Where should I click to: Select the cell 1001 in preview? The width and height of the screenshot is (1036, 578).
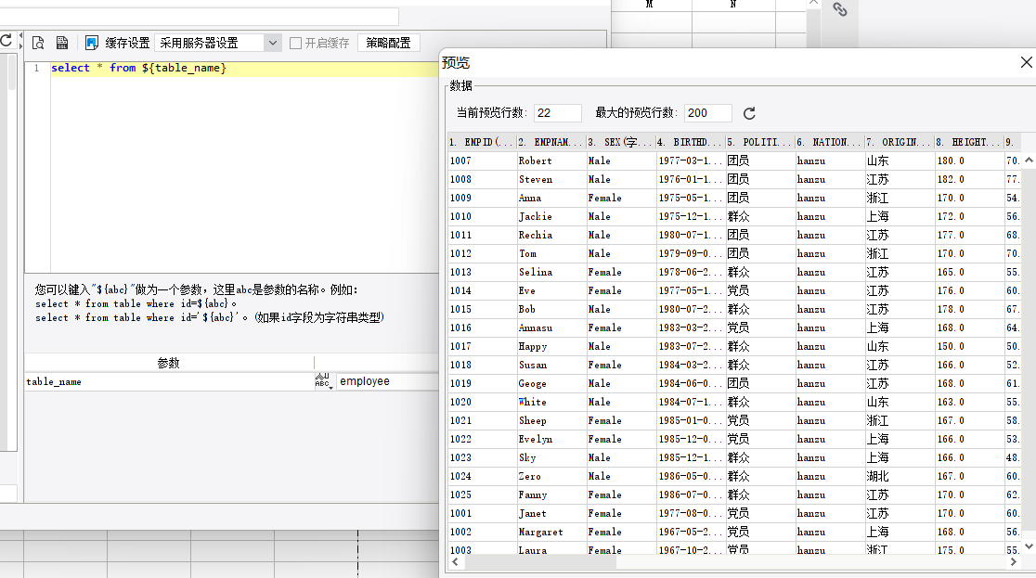(x=482, y=513)
